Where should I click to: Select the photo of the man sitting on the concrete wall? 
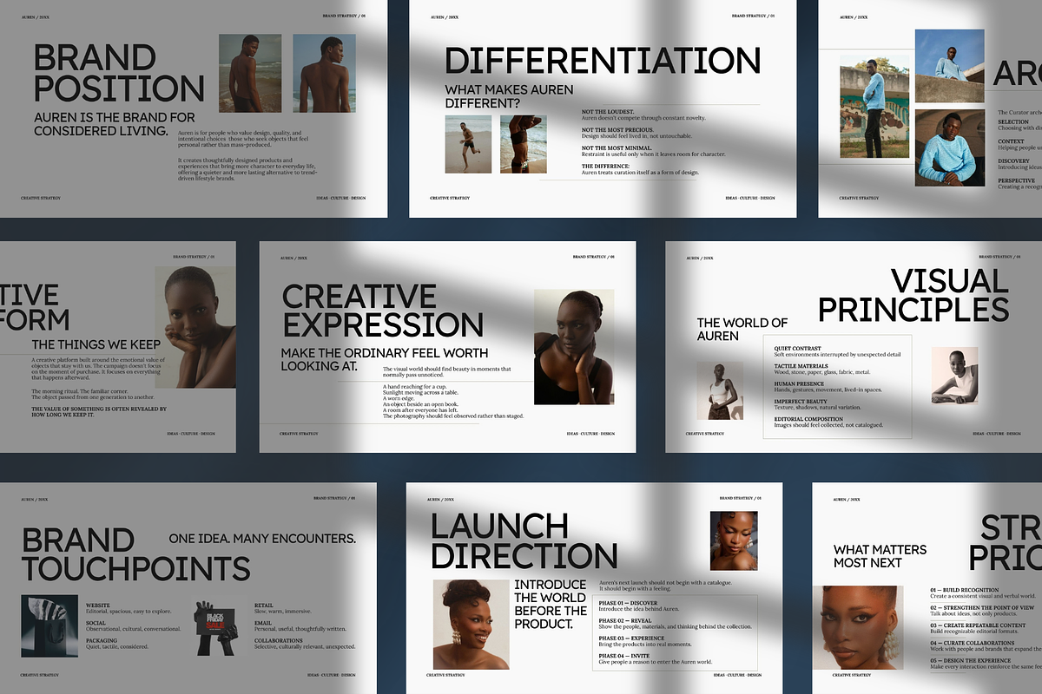click(x=950, y=66)
